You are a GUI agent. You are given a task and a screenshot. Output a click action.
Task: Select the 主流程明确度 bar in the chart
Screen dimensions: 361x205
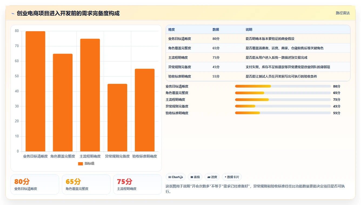coord(90,95)
